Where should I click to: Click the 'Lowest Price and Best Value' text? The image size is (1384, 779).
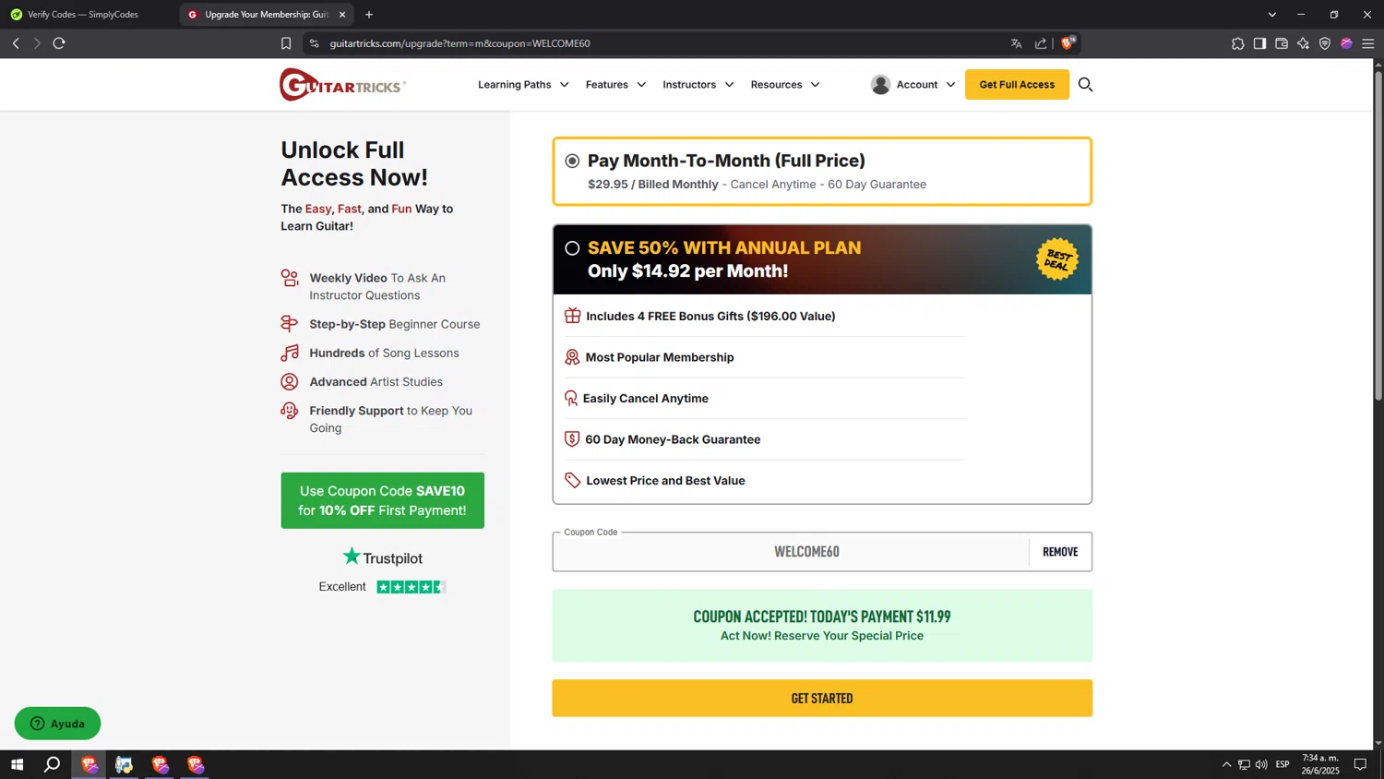(x=665, y=481)
